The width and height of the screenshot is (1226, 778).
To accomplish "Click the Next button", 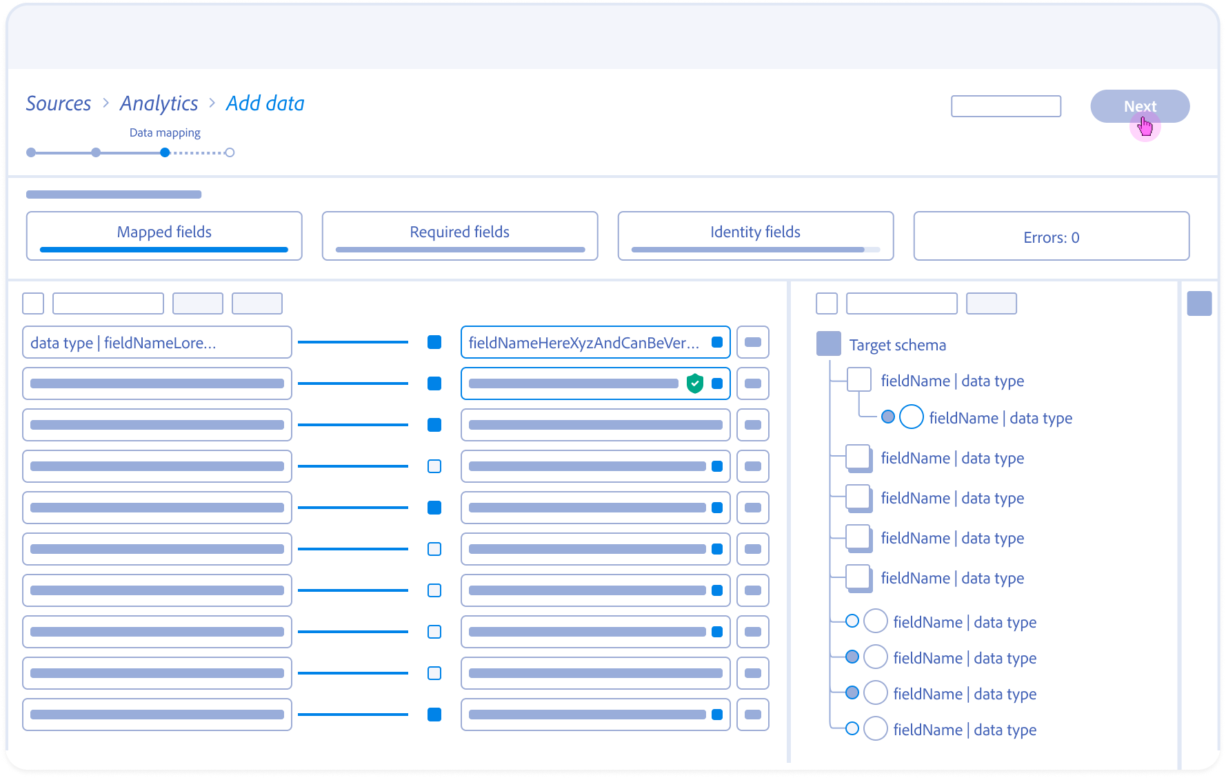I will pos(1139,106).
